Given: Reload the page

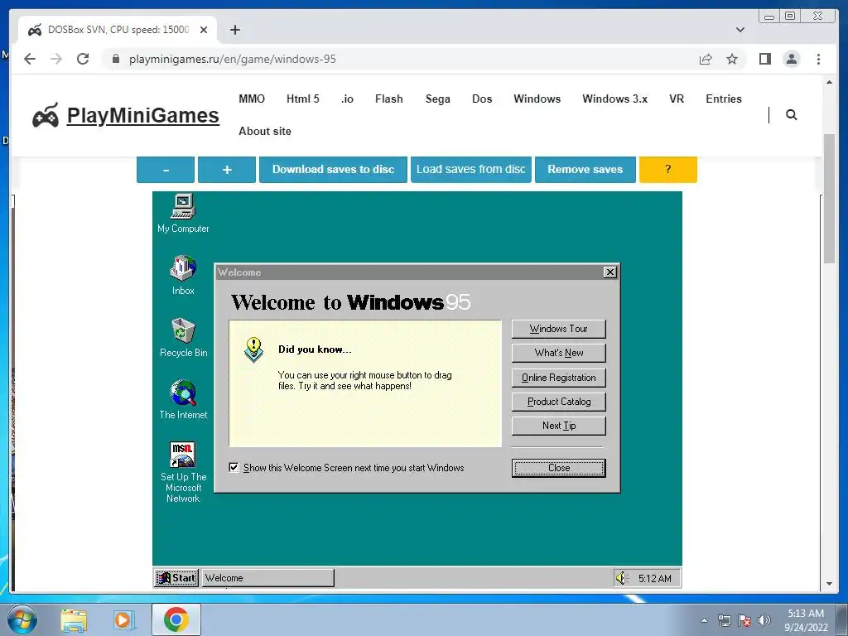Looking at the screenshot, I should [83, 59].
